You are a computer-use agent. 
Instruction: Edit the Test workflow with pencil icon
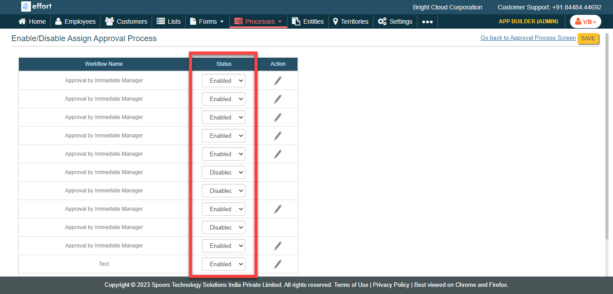click(x=278, y=264)
